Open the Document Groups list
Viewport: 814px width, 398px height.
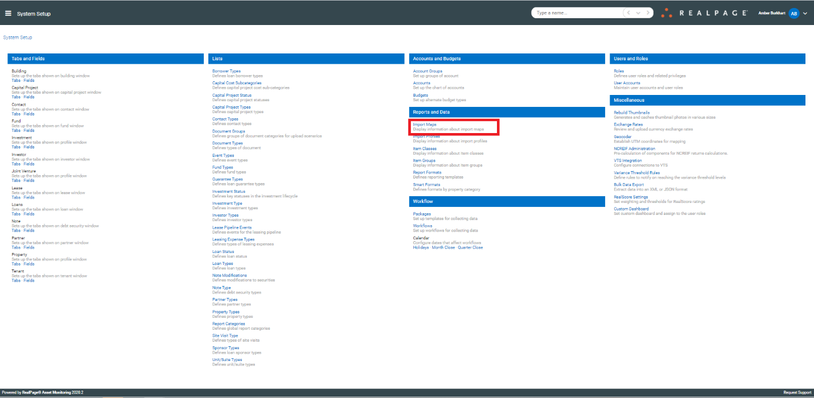[x=228, y=131]
